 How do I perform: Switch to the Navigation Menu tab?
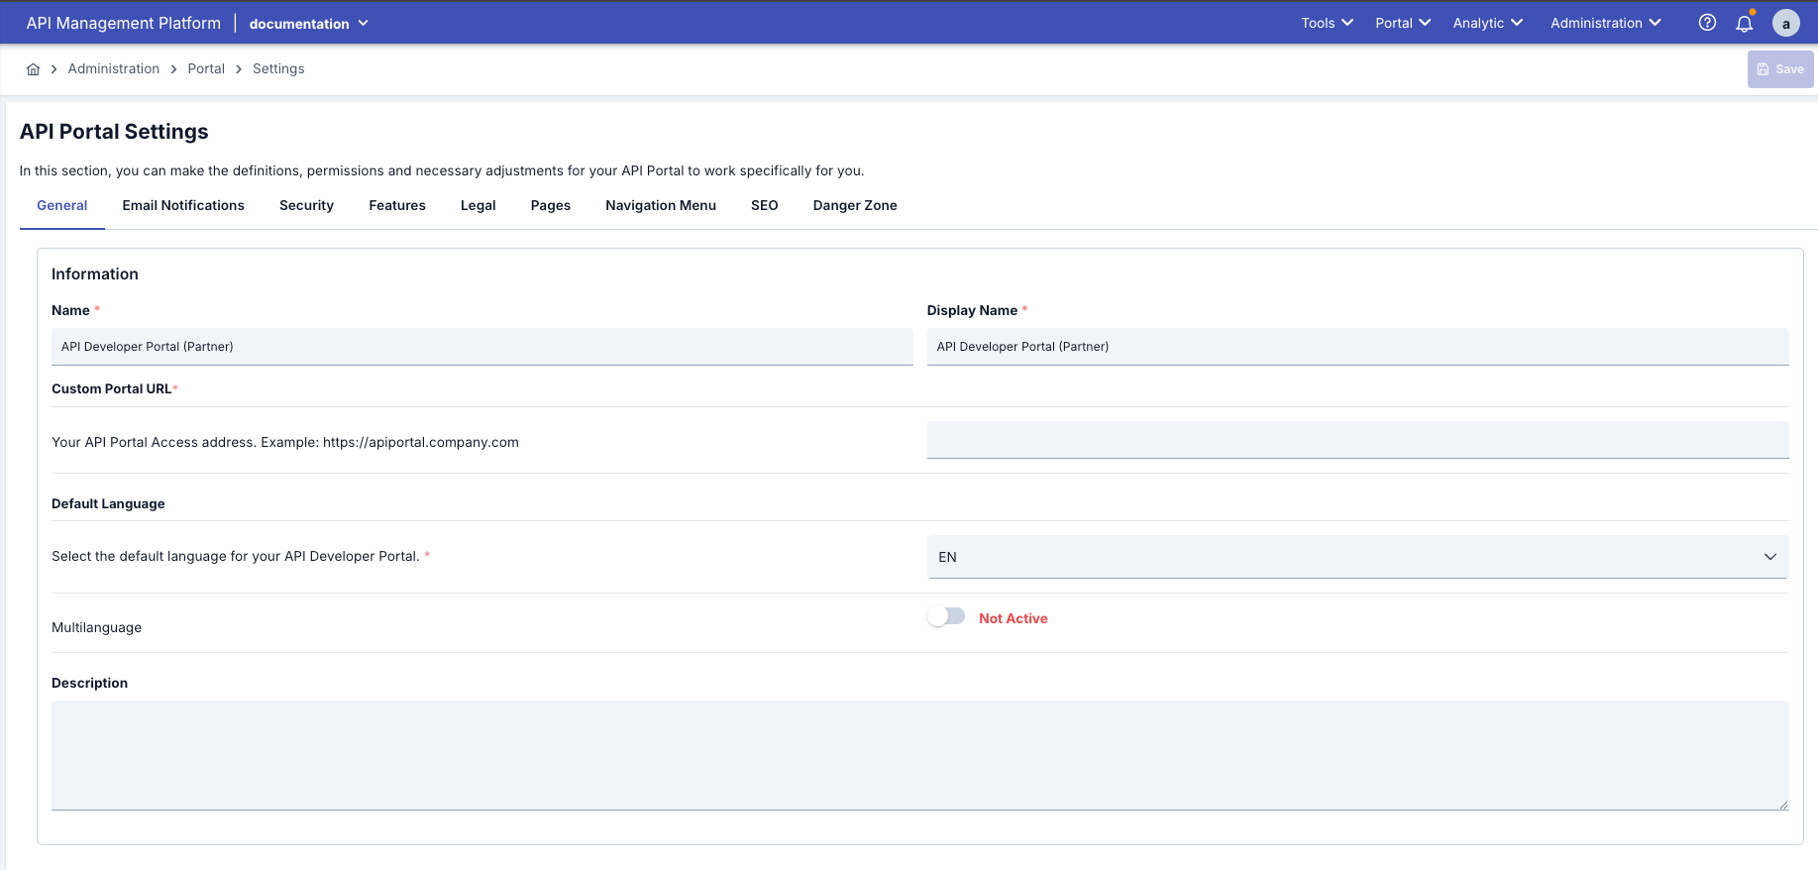tap(661, 205)
